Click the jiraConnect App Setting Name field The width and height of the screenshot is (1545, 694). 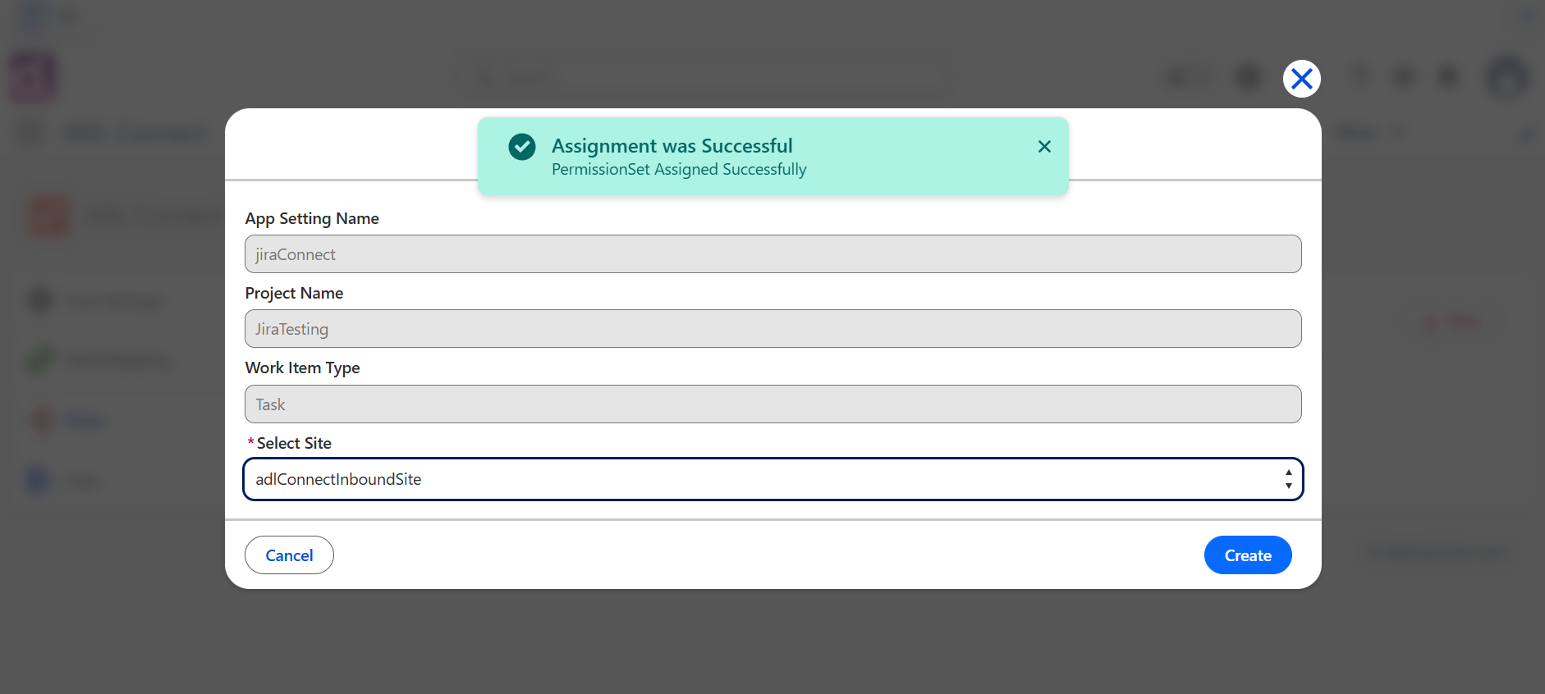(772, 254)
